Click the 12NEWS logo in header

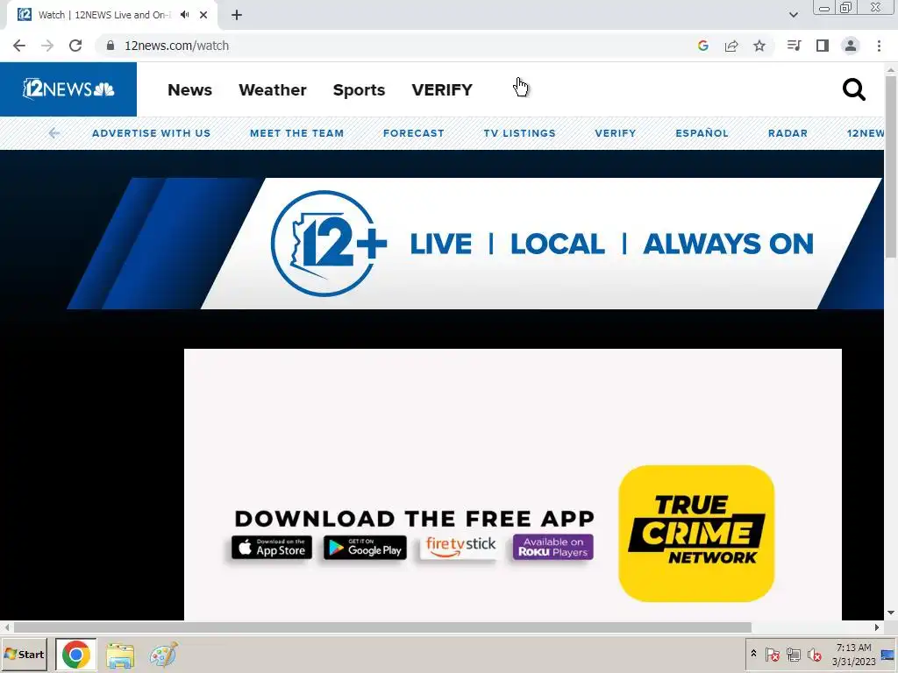pos(68,89)
